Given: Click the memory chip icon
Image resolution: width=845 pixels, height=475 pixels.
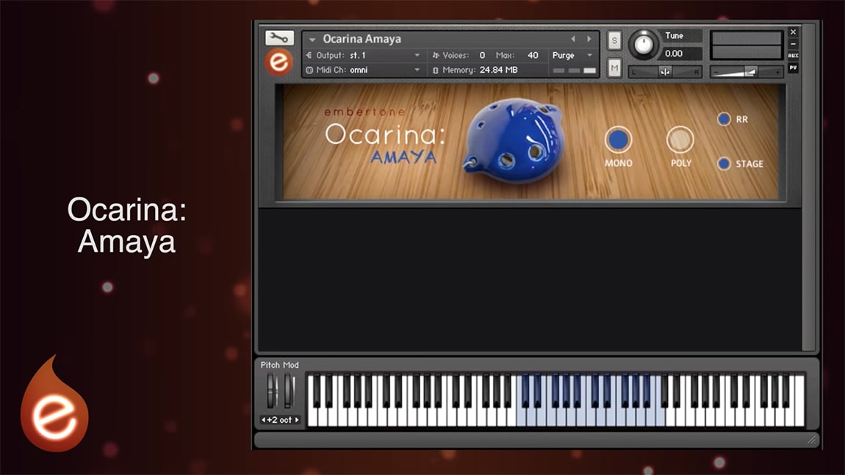Looking at the screenshot, I should click(436, 70).
